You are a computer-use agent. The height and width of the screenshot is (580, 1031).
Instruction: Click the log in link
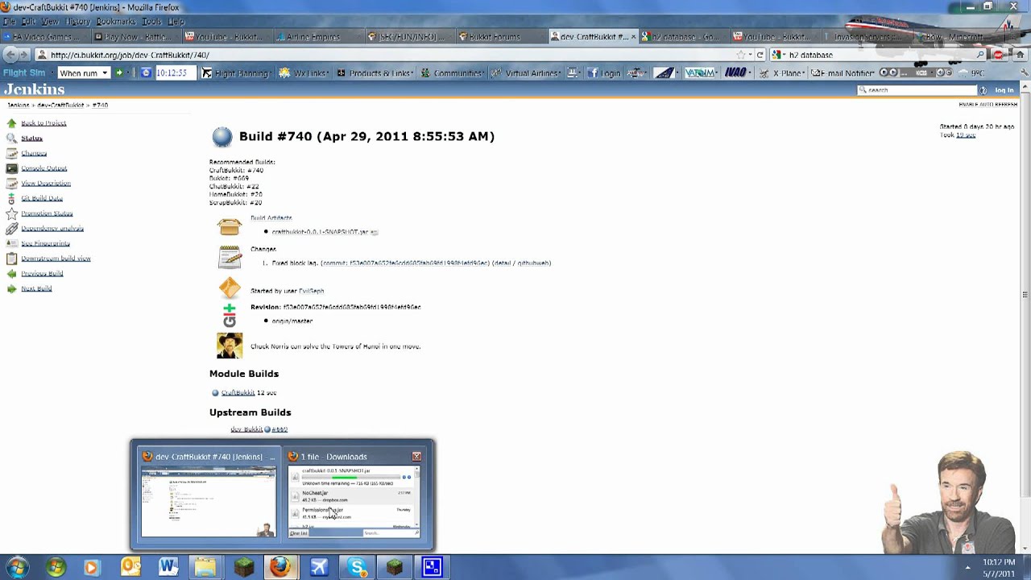point(1004,90)
